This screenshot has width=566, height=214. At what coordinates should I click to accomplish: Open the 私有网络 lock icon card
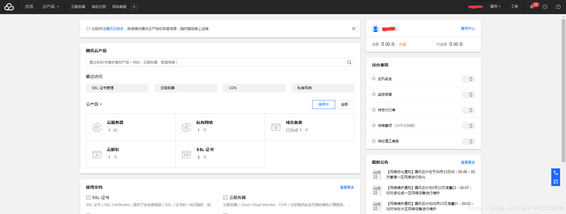186,127
